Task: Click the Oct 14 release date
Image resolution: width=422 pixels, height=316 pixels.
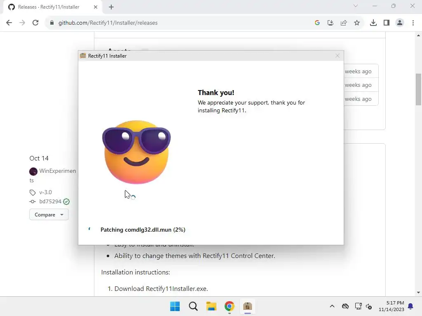Action: coord(39,158)
